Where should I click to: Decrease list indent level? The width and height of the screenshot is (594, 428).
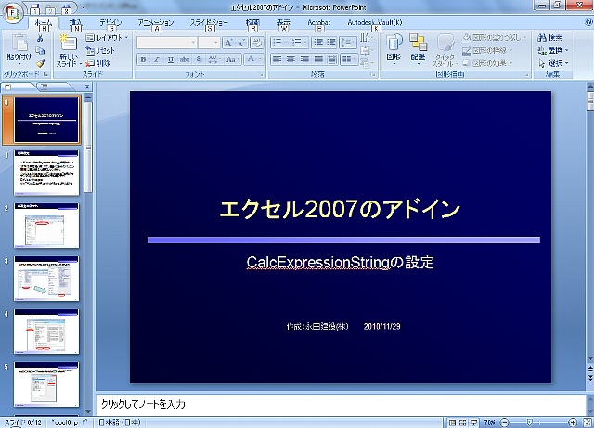coord(318,43)
